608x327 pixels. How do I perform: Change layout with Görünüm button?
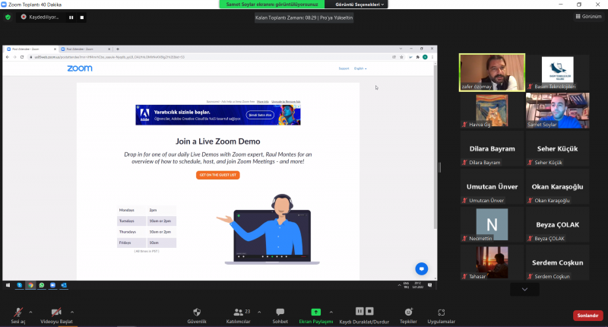(588, 16)
